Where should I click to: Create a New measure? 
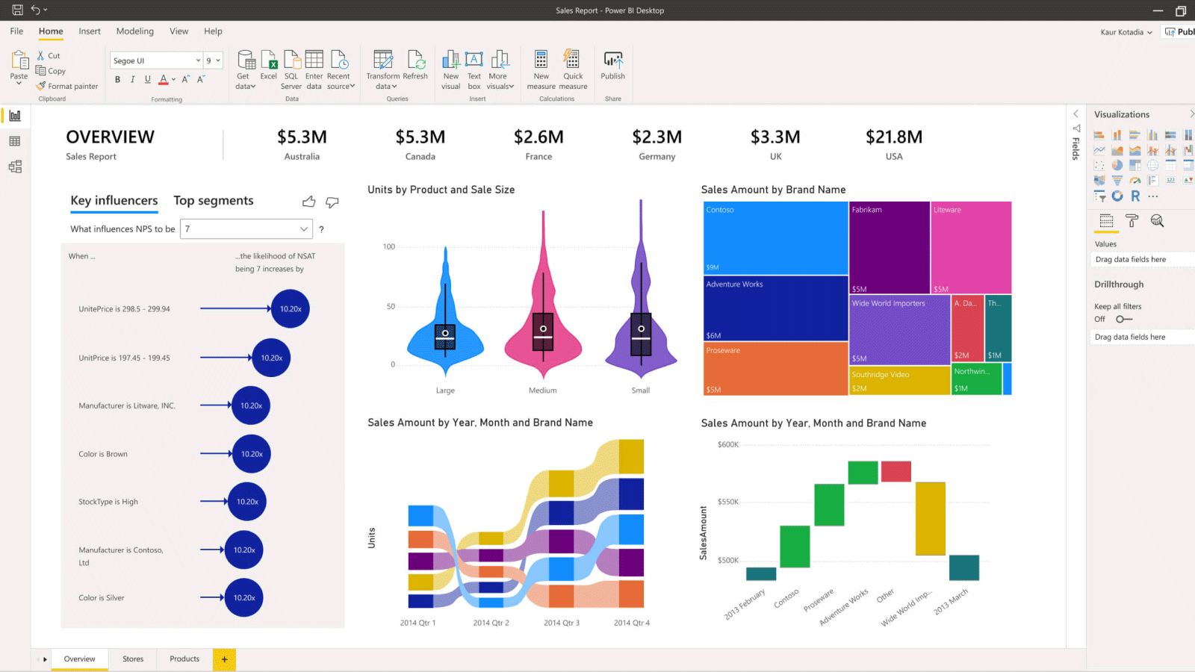point(541,69)
